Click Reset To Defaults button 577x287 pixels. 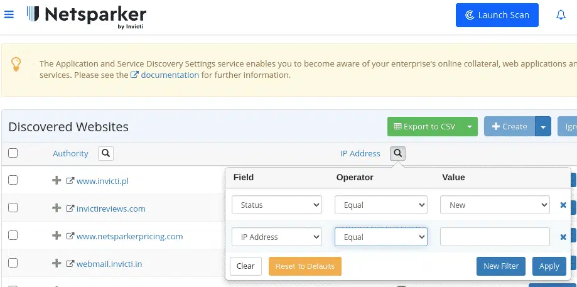point(305,266)
